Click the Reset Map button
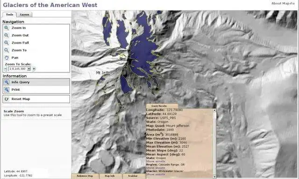The height and width of the screenshot is (179, 299). (36, 99)
